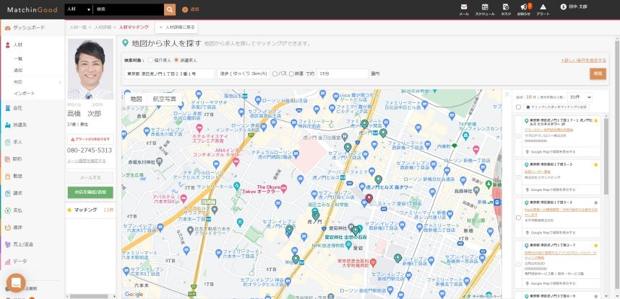The height and width of the screenshot is (299, 620).
Task: Open ダッシュボード in the left sidebar
Action: 29,27
